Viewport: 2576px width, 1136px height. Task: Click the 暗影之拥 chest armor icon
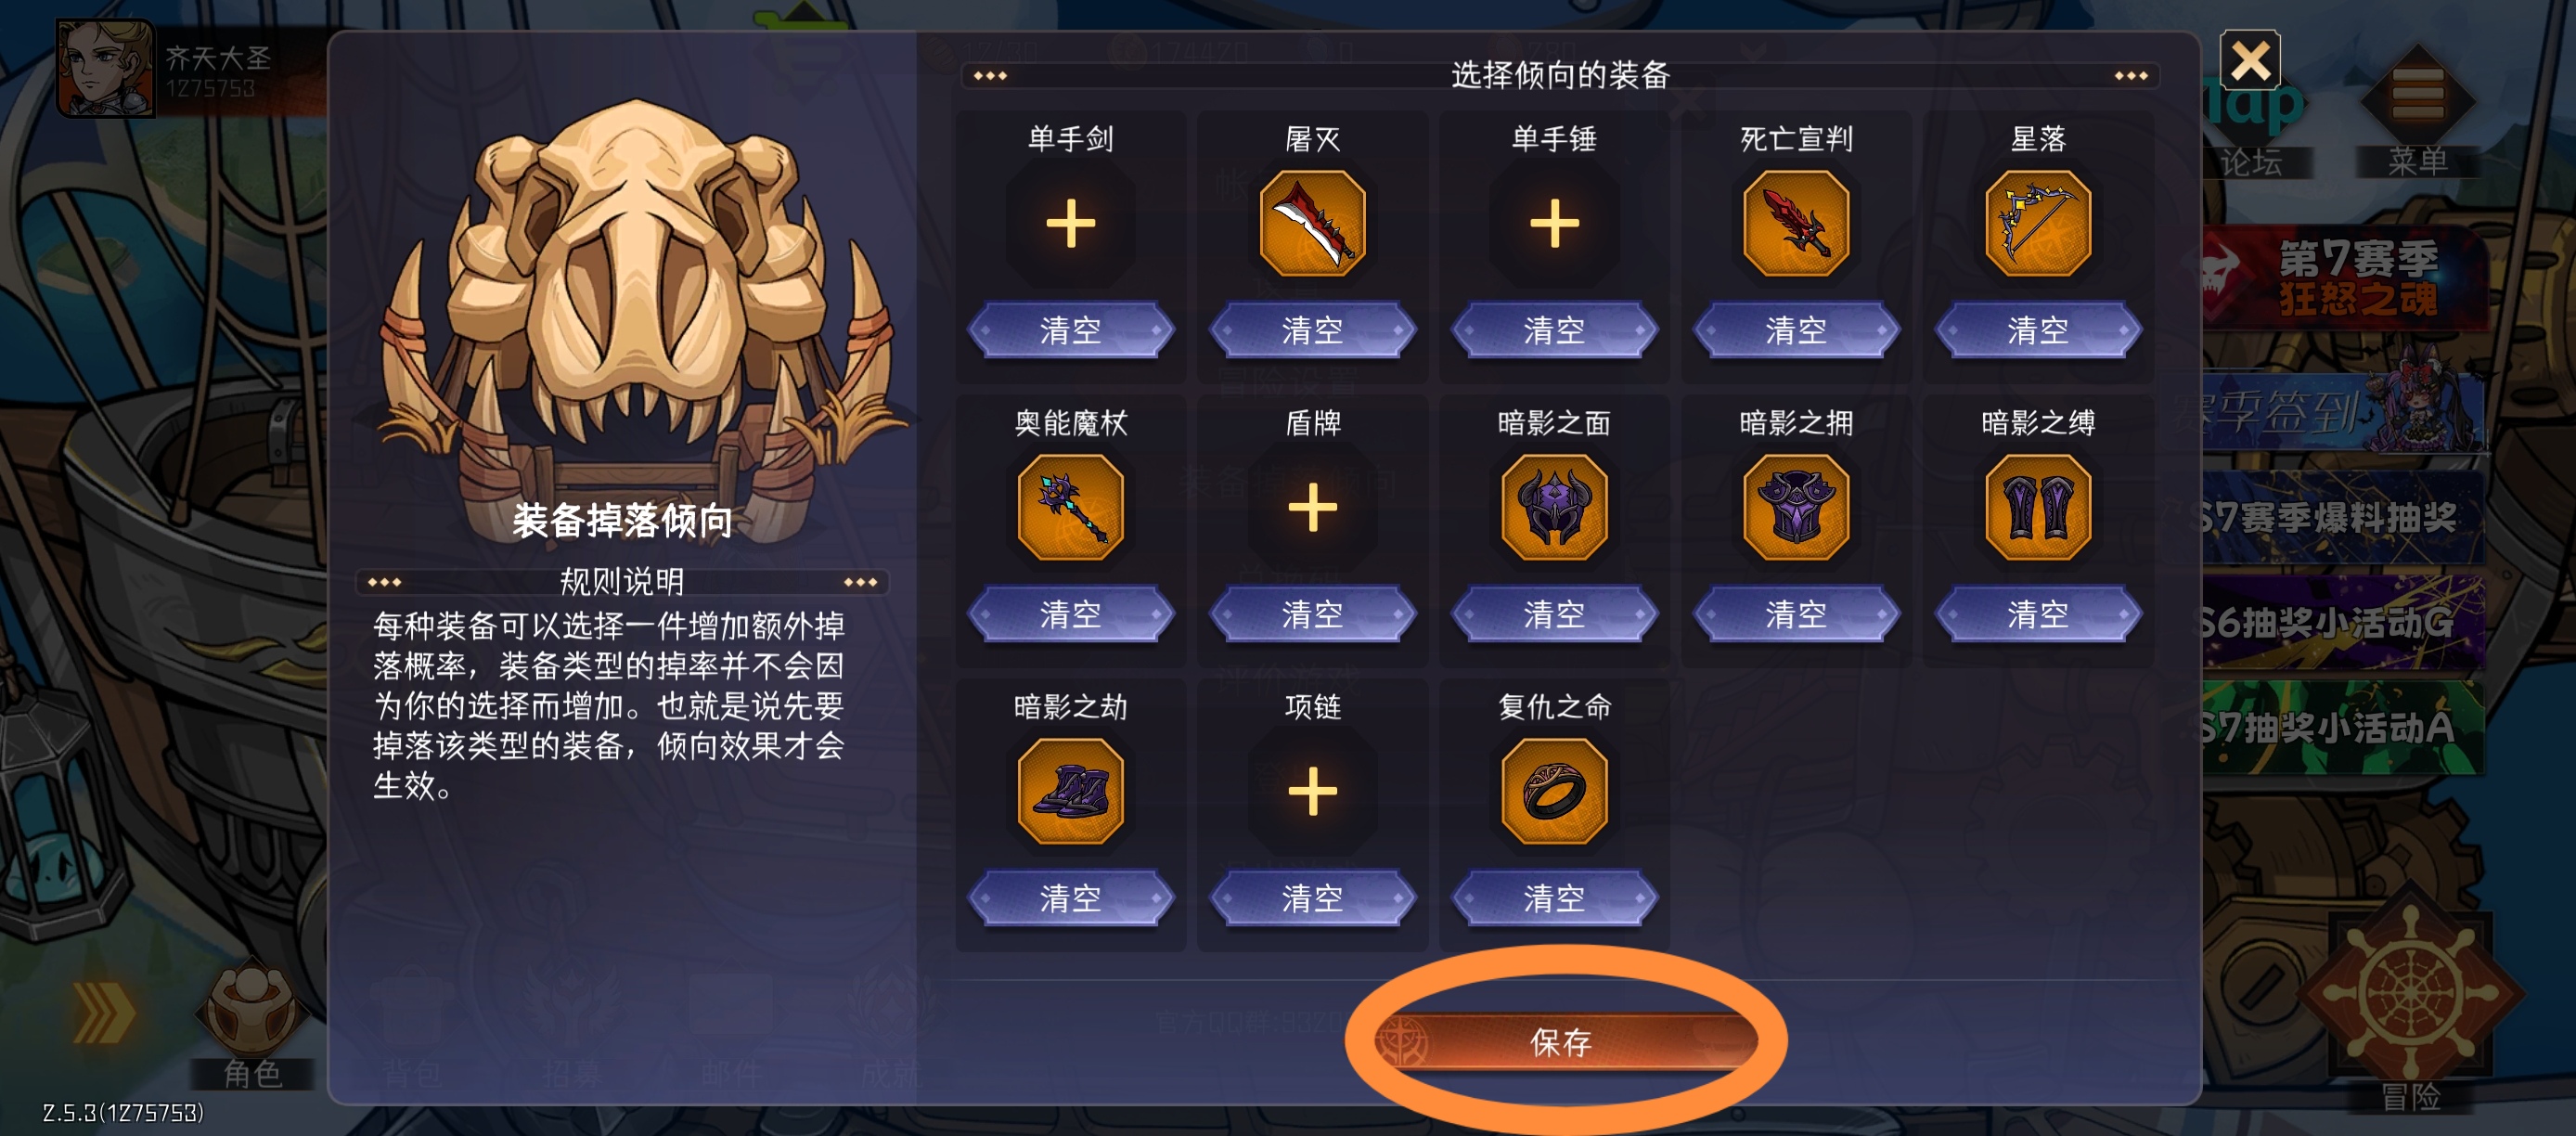pos(1796,507)
